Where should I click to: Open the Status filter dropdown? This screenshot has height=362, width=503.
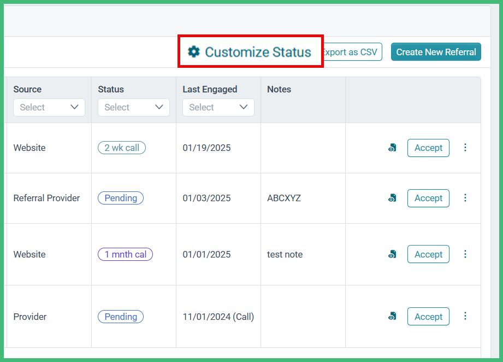click(x=133, y=107)
